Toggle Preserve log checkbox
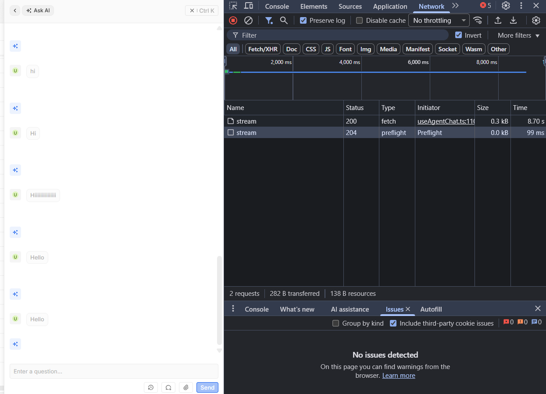The width and height of the screenshot is (546, 394). 303,20
